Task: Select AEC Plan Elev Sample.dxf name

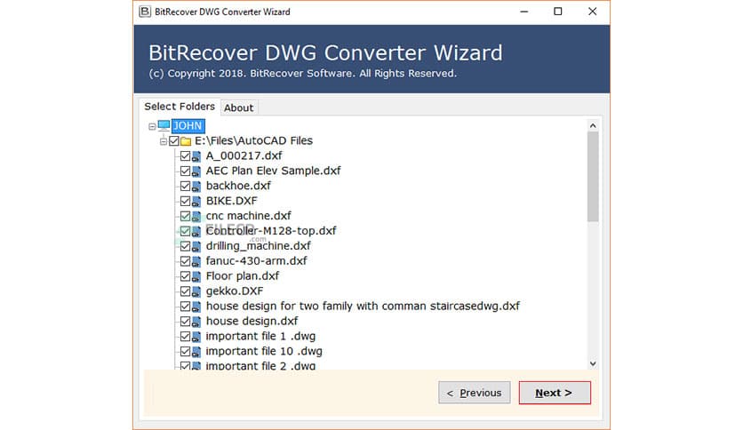Action: click(273, 171)
